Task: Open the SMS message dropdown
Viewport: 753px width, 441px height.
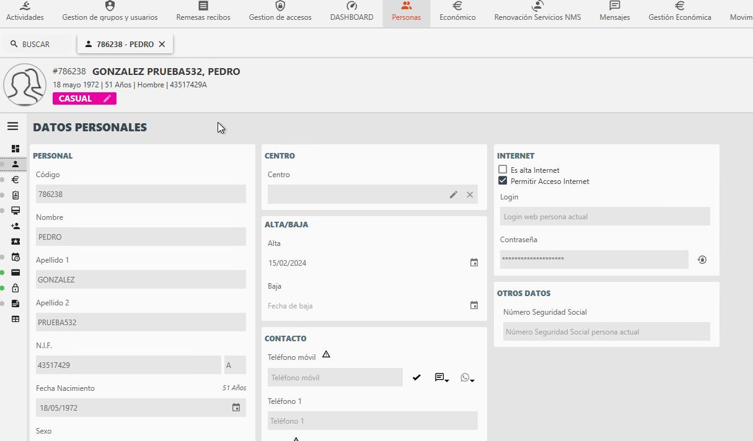Action: (442, 377)
